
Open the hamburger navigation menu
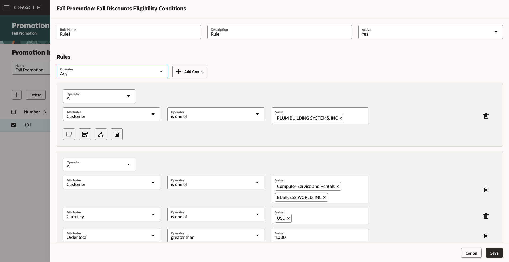7,7
